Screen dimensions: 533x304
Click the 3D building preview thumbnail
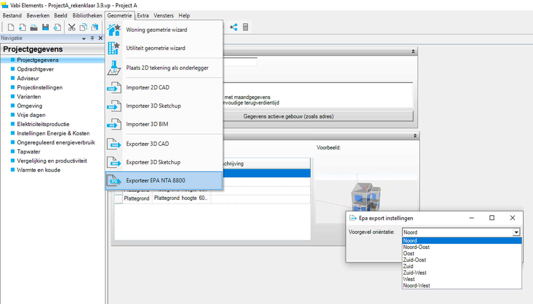365,196
